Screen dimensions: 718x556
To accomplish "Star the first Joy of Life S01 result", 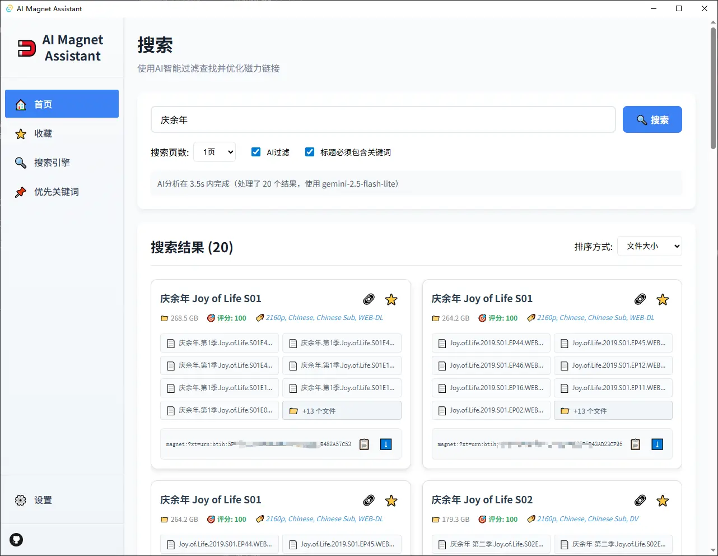I will point(391,299).
